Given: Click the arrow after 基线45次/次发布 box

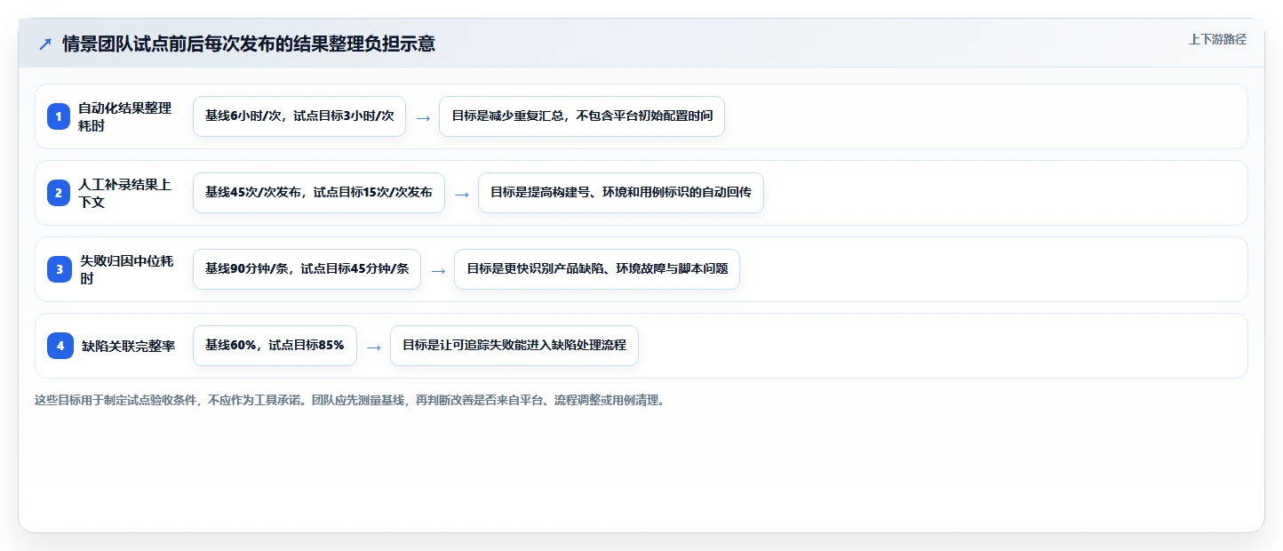Looking at the screenshot, I should click(x=462, y=194).
